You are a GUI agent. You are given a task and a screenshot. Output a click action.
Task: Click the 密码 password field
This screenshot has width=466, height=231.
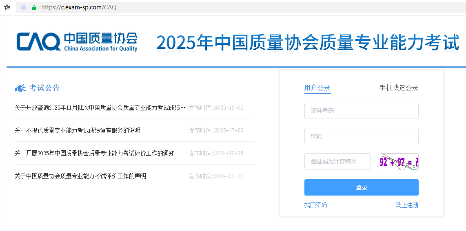click(x=361, y=136)
